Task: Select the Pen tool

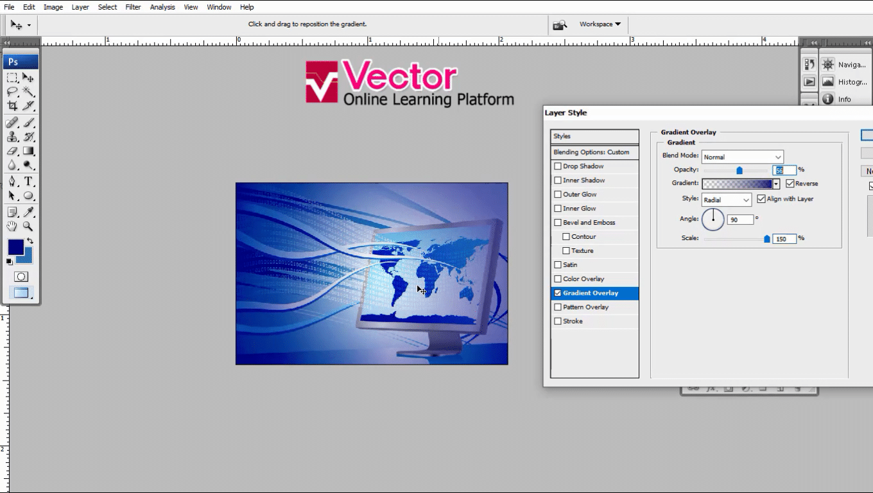Action: [x=12, y=182]
